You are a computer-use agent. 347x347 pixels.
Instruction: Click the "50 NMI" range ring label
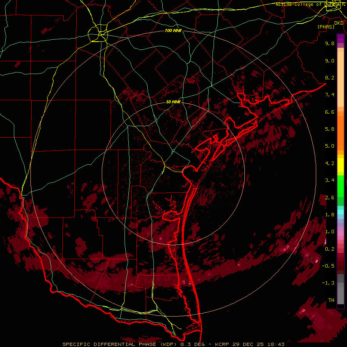click(173, 102)
